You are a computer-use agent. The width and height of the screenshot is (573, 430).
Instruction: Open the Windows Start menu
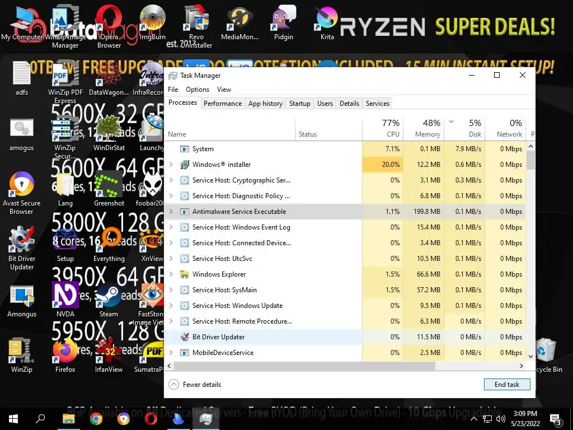click(x=13, y=419)
